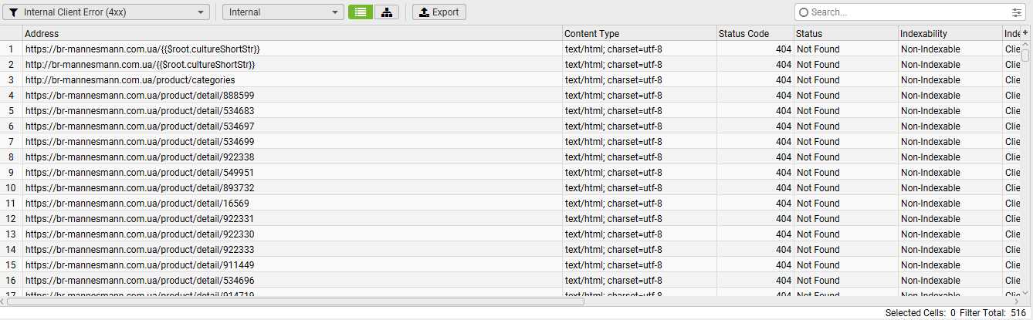Select the product/detail/888599 URL row
The width and height of the screenshot is (1033, 320).
pos(140,96)
